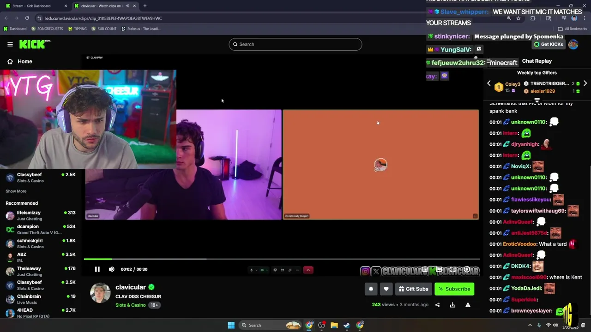Open dcampion recommended channel
Screen dimensions: 591x332
pyautogui.click(x=41, y=229)
